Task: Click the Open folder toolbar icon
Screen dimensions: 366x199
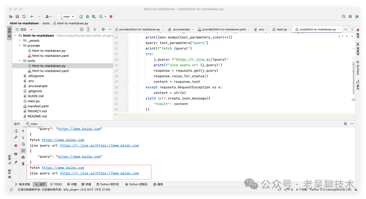Action: (11, 17)
